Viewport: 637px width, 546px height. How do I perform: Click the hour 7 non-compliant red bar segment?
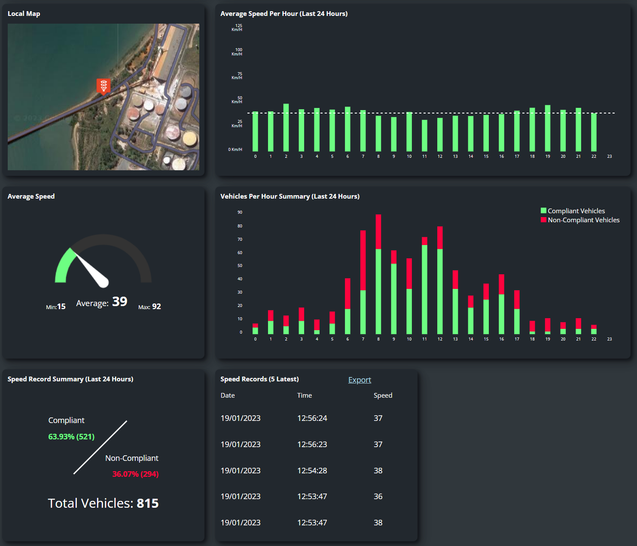[x=363, y=261]
